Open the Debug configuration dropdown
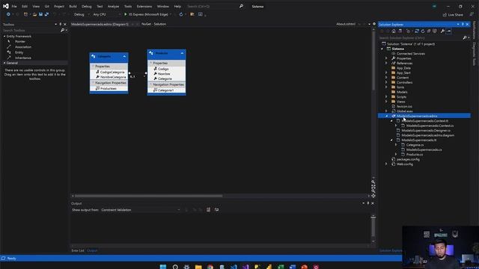This screenshot has width=479, height=269. pyautogui.click(x=82, y=14)
